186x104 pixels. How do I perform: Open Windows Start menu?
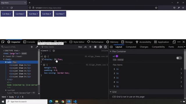[3, 101]
